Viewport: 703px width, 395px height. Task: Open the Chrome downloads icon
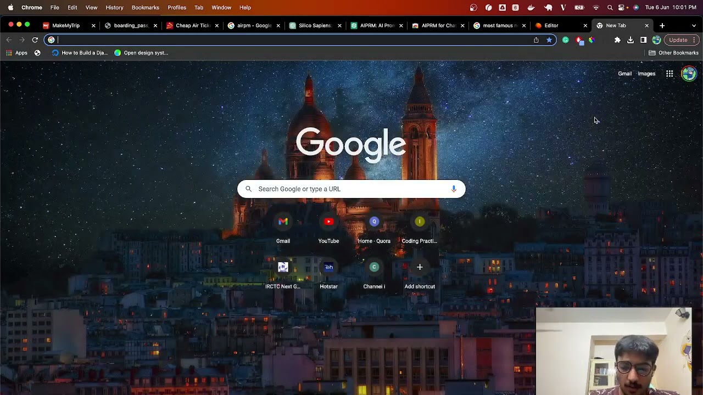tap(631, 40)
